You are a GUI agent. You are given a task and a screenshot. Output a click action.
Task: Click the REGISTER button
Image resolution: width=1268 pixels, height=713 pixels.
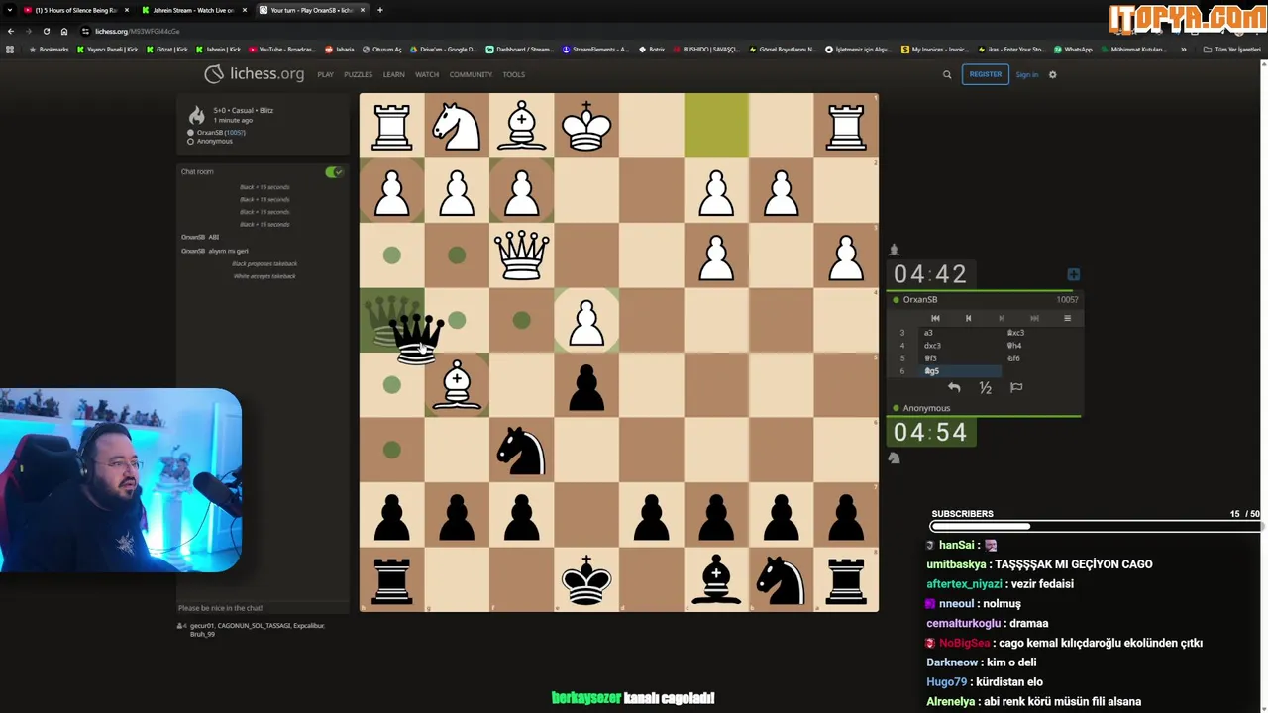(x=985, y=74)
